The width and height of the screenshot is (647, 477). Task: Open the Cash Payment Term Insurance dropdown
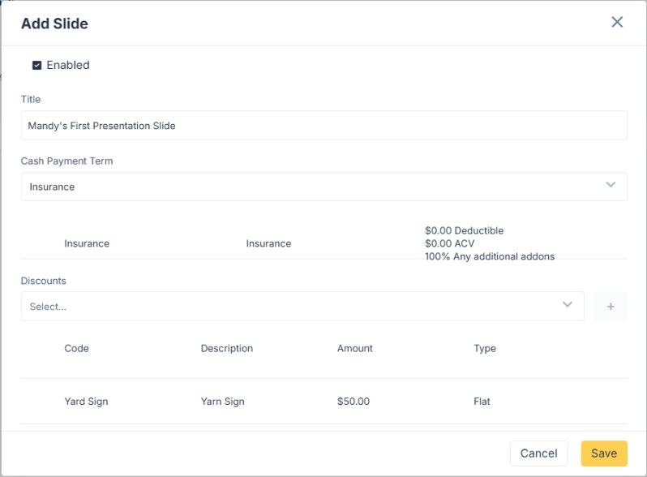coord(316,187)
